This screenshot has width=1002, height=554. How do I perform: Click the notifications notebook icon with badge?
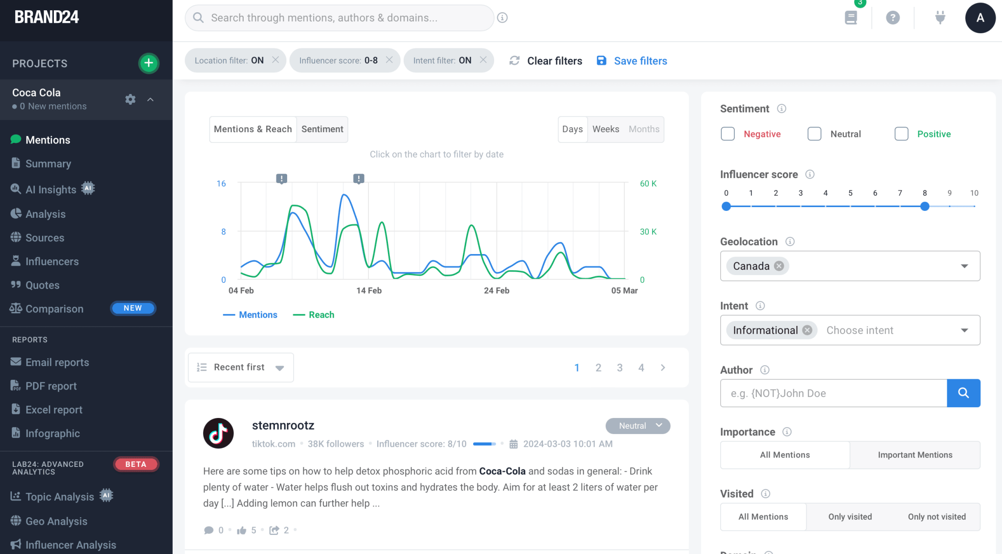[x=851, y=18]
